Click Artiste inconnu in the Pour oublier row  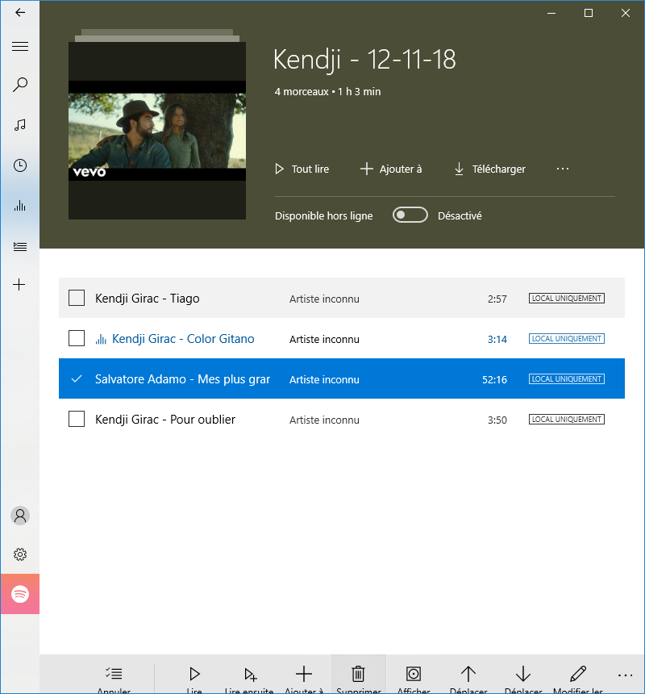pos(324,420)
